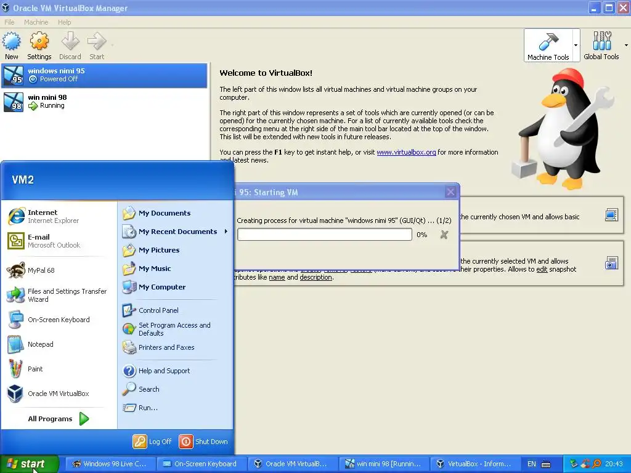This screenshot has height=473, width=631.
Task: Click the orange magnifier tray icon
Action: point(596,464)
